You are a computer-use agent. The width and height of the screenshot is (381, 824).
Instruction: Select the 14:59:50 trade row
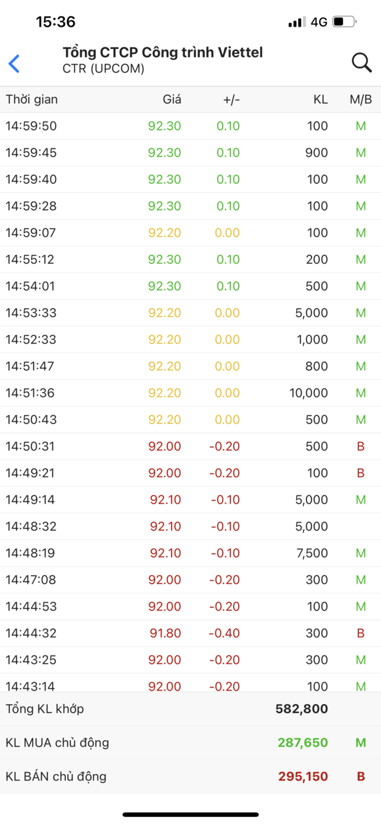190,126
